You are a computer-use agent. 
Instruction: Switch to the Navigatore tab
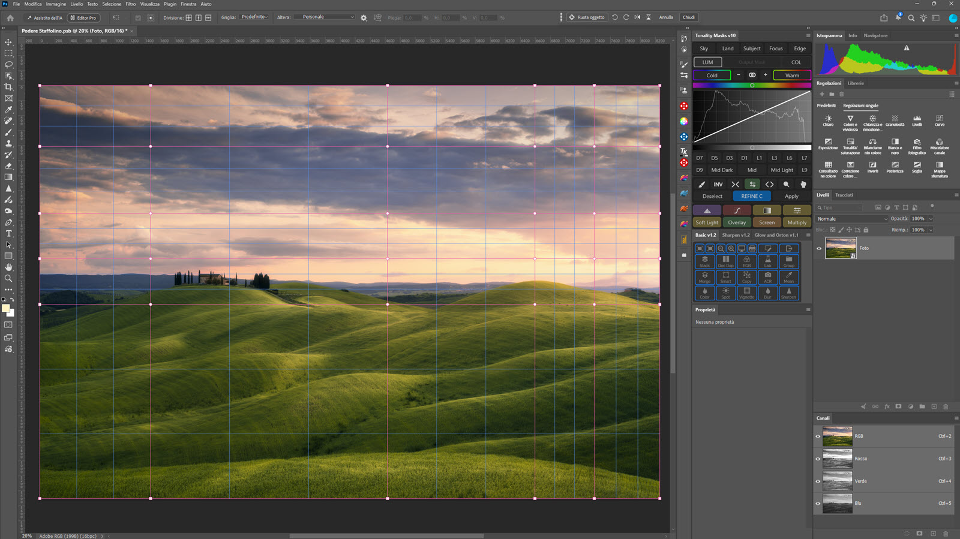point(875,35)
